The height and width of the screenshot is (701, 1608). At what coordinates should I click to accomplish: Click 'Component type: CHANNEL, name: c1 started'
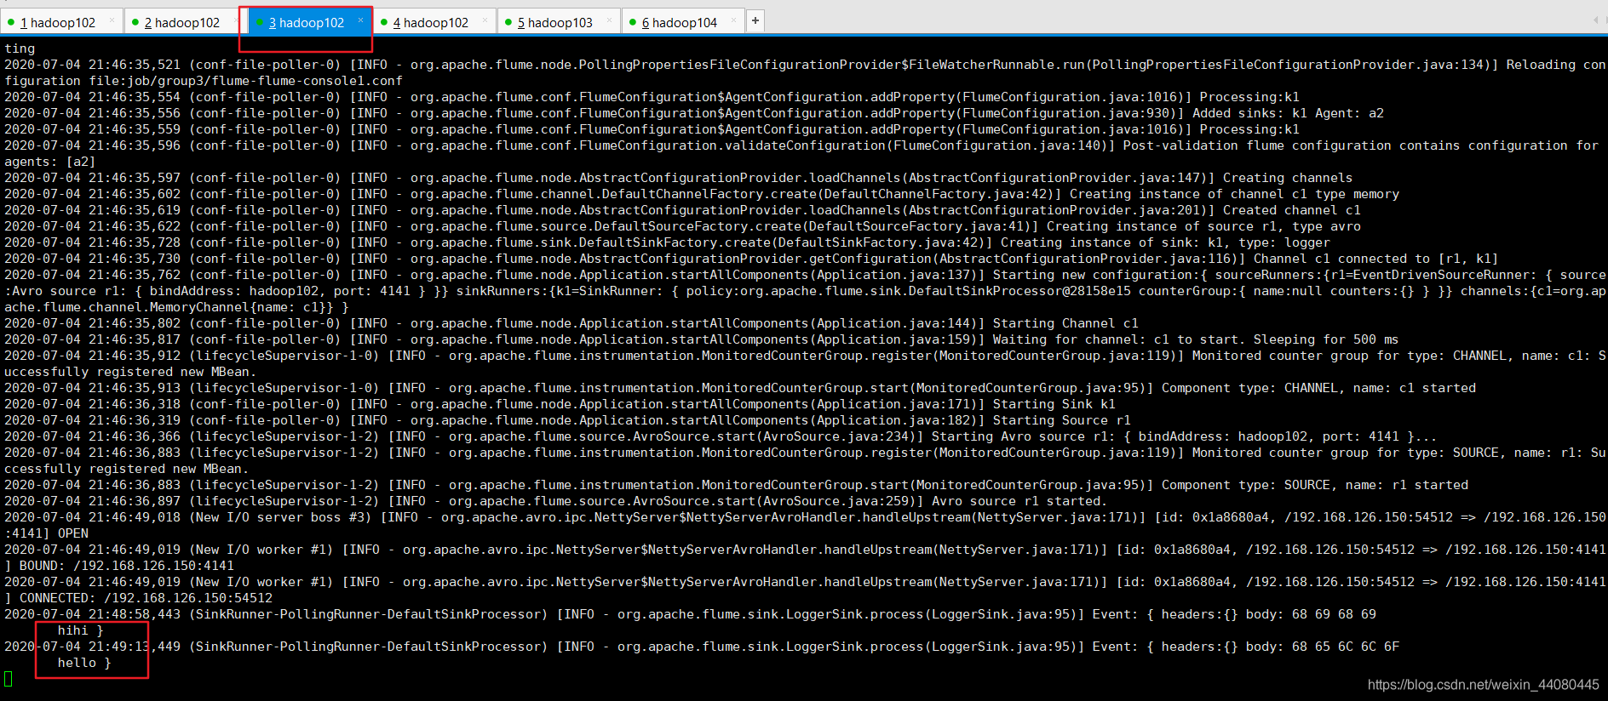click(1318, 388)
